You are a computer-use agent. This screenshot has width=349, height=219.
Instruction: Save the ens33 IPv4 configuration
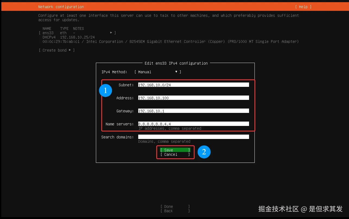(x=175, y=150)
